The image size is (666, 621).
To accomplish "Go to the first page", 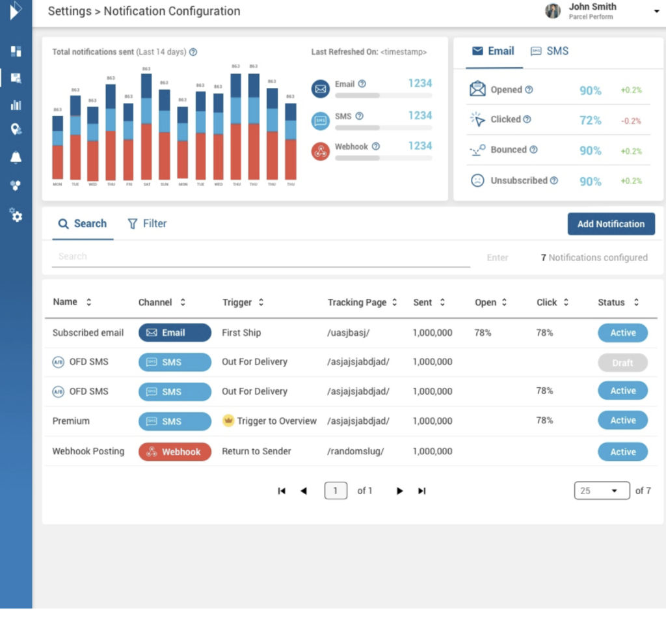I will click(x=282, y=491).
